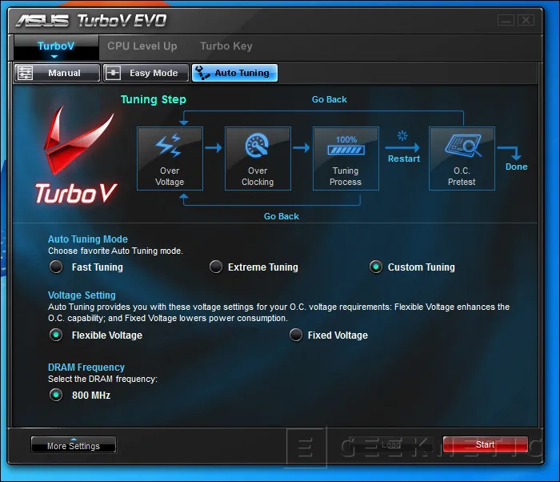Click the Tuning Process progress icon
This screenshot has height=482, width=560.
[346, 146]
